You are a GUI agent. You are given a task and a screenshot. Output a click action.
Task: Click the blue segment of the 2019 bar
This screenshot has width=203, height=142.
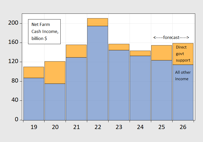[34, 99]
